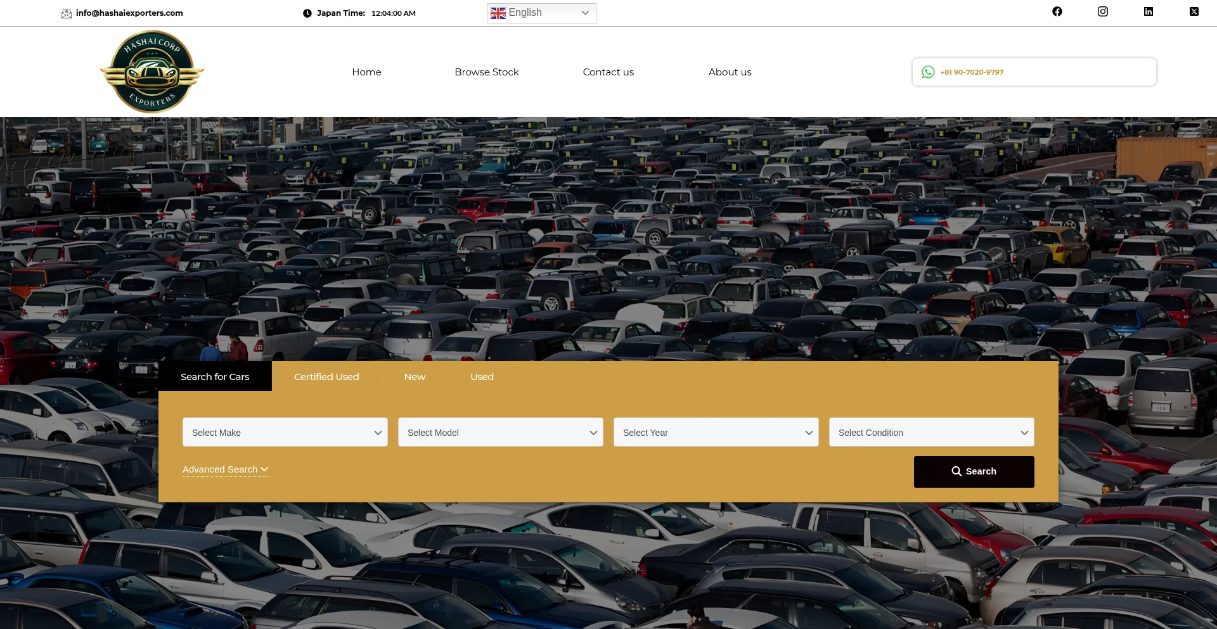Click the Hashai Corp Exporters logo
This screenshot has width=1217, height=629.
(x=152, y=72)
